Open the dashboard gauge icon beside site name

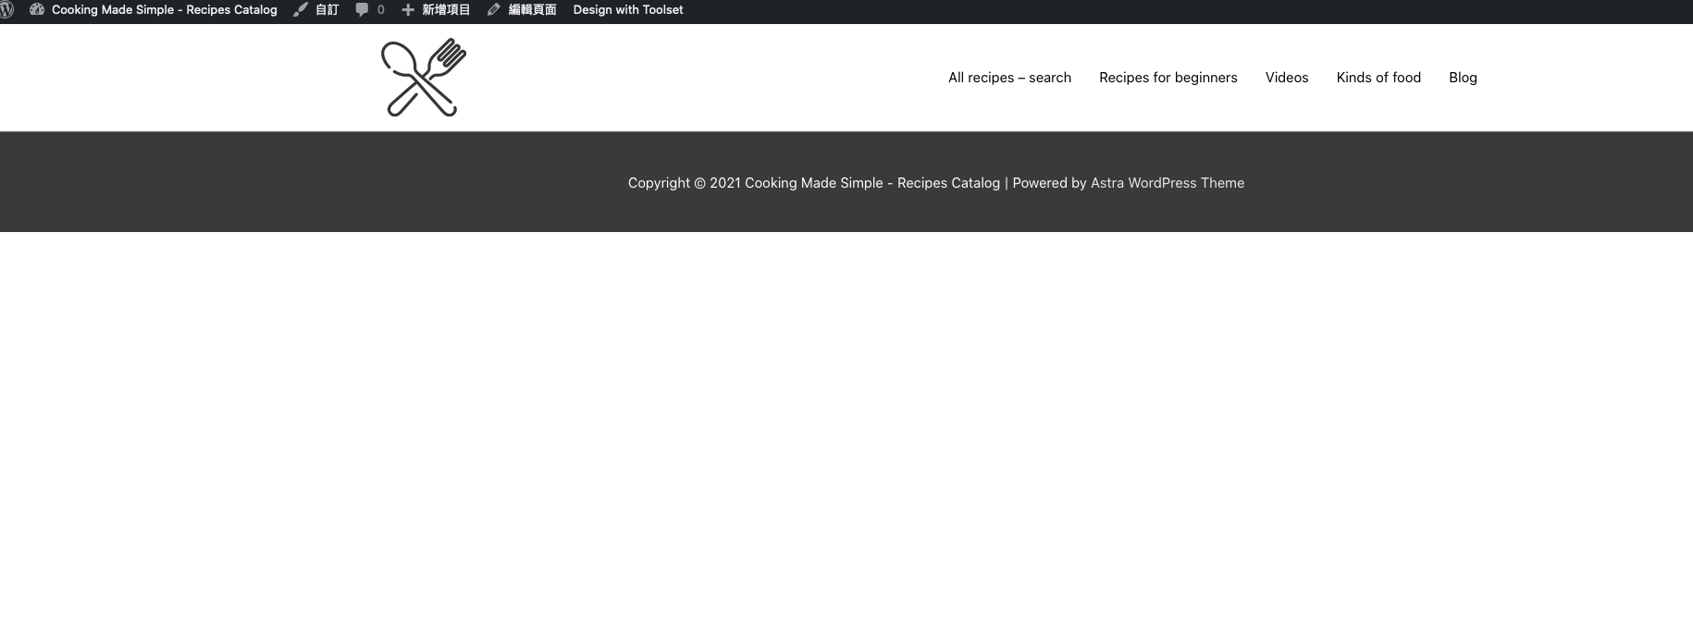[x=37, y=10]
